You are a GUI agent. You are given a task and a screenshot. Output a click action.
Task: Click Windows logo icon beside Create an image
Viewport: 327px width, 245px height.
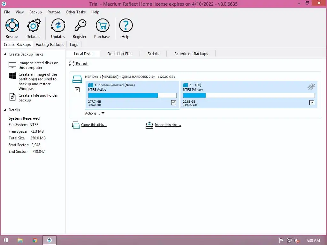(12, 76)
